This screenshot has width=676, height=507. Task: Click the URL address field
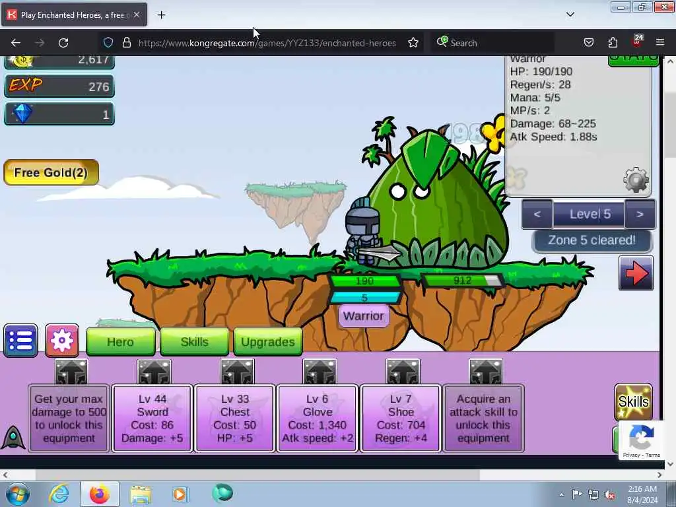tap(267, 43)
